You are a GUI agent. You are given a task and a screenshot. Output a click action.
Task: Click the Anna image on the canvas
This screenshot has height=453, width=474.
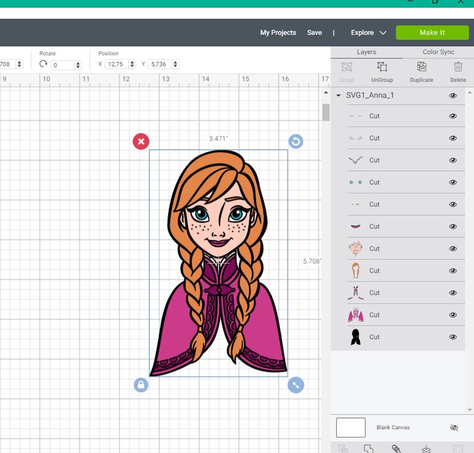coord(218,263)
